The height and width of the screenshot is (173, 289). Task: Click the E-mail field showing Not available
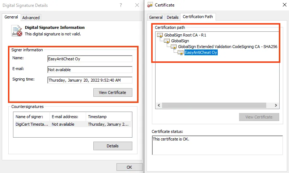(x=90, y=70)
